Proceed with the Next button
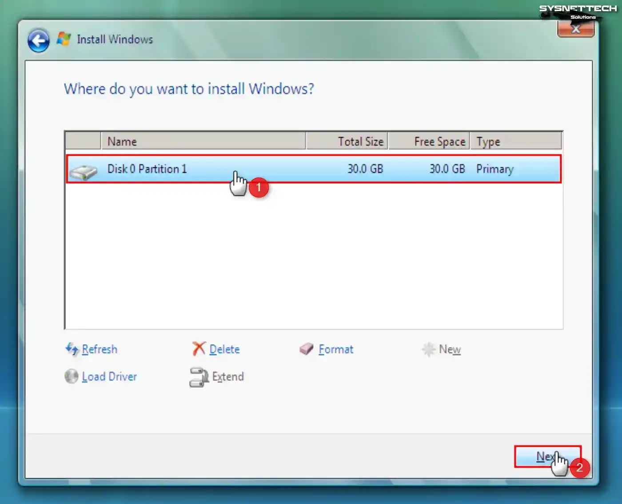Image resolution: width=622 pixels, height=504 pixels. pos(548,457)
